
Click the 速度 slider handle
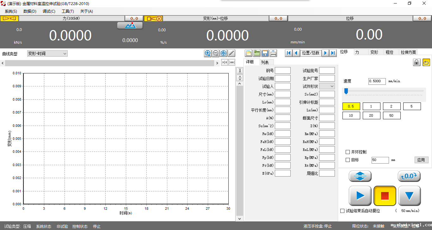[346, 91]
